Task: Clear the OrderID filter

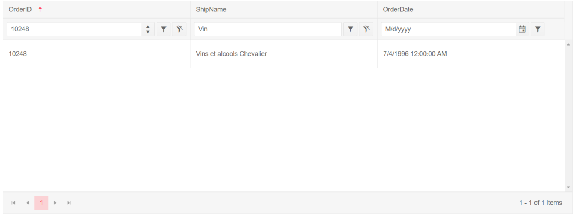Action: point(179,29)
